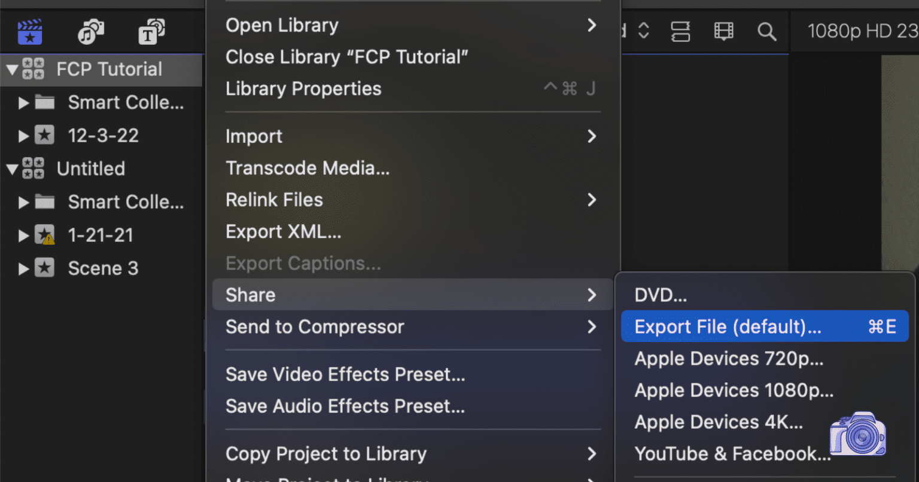Click Close Library "FCP Tutorial"
919x482 pixels.
(347, 57)
